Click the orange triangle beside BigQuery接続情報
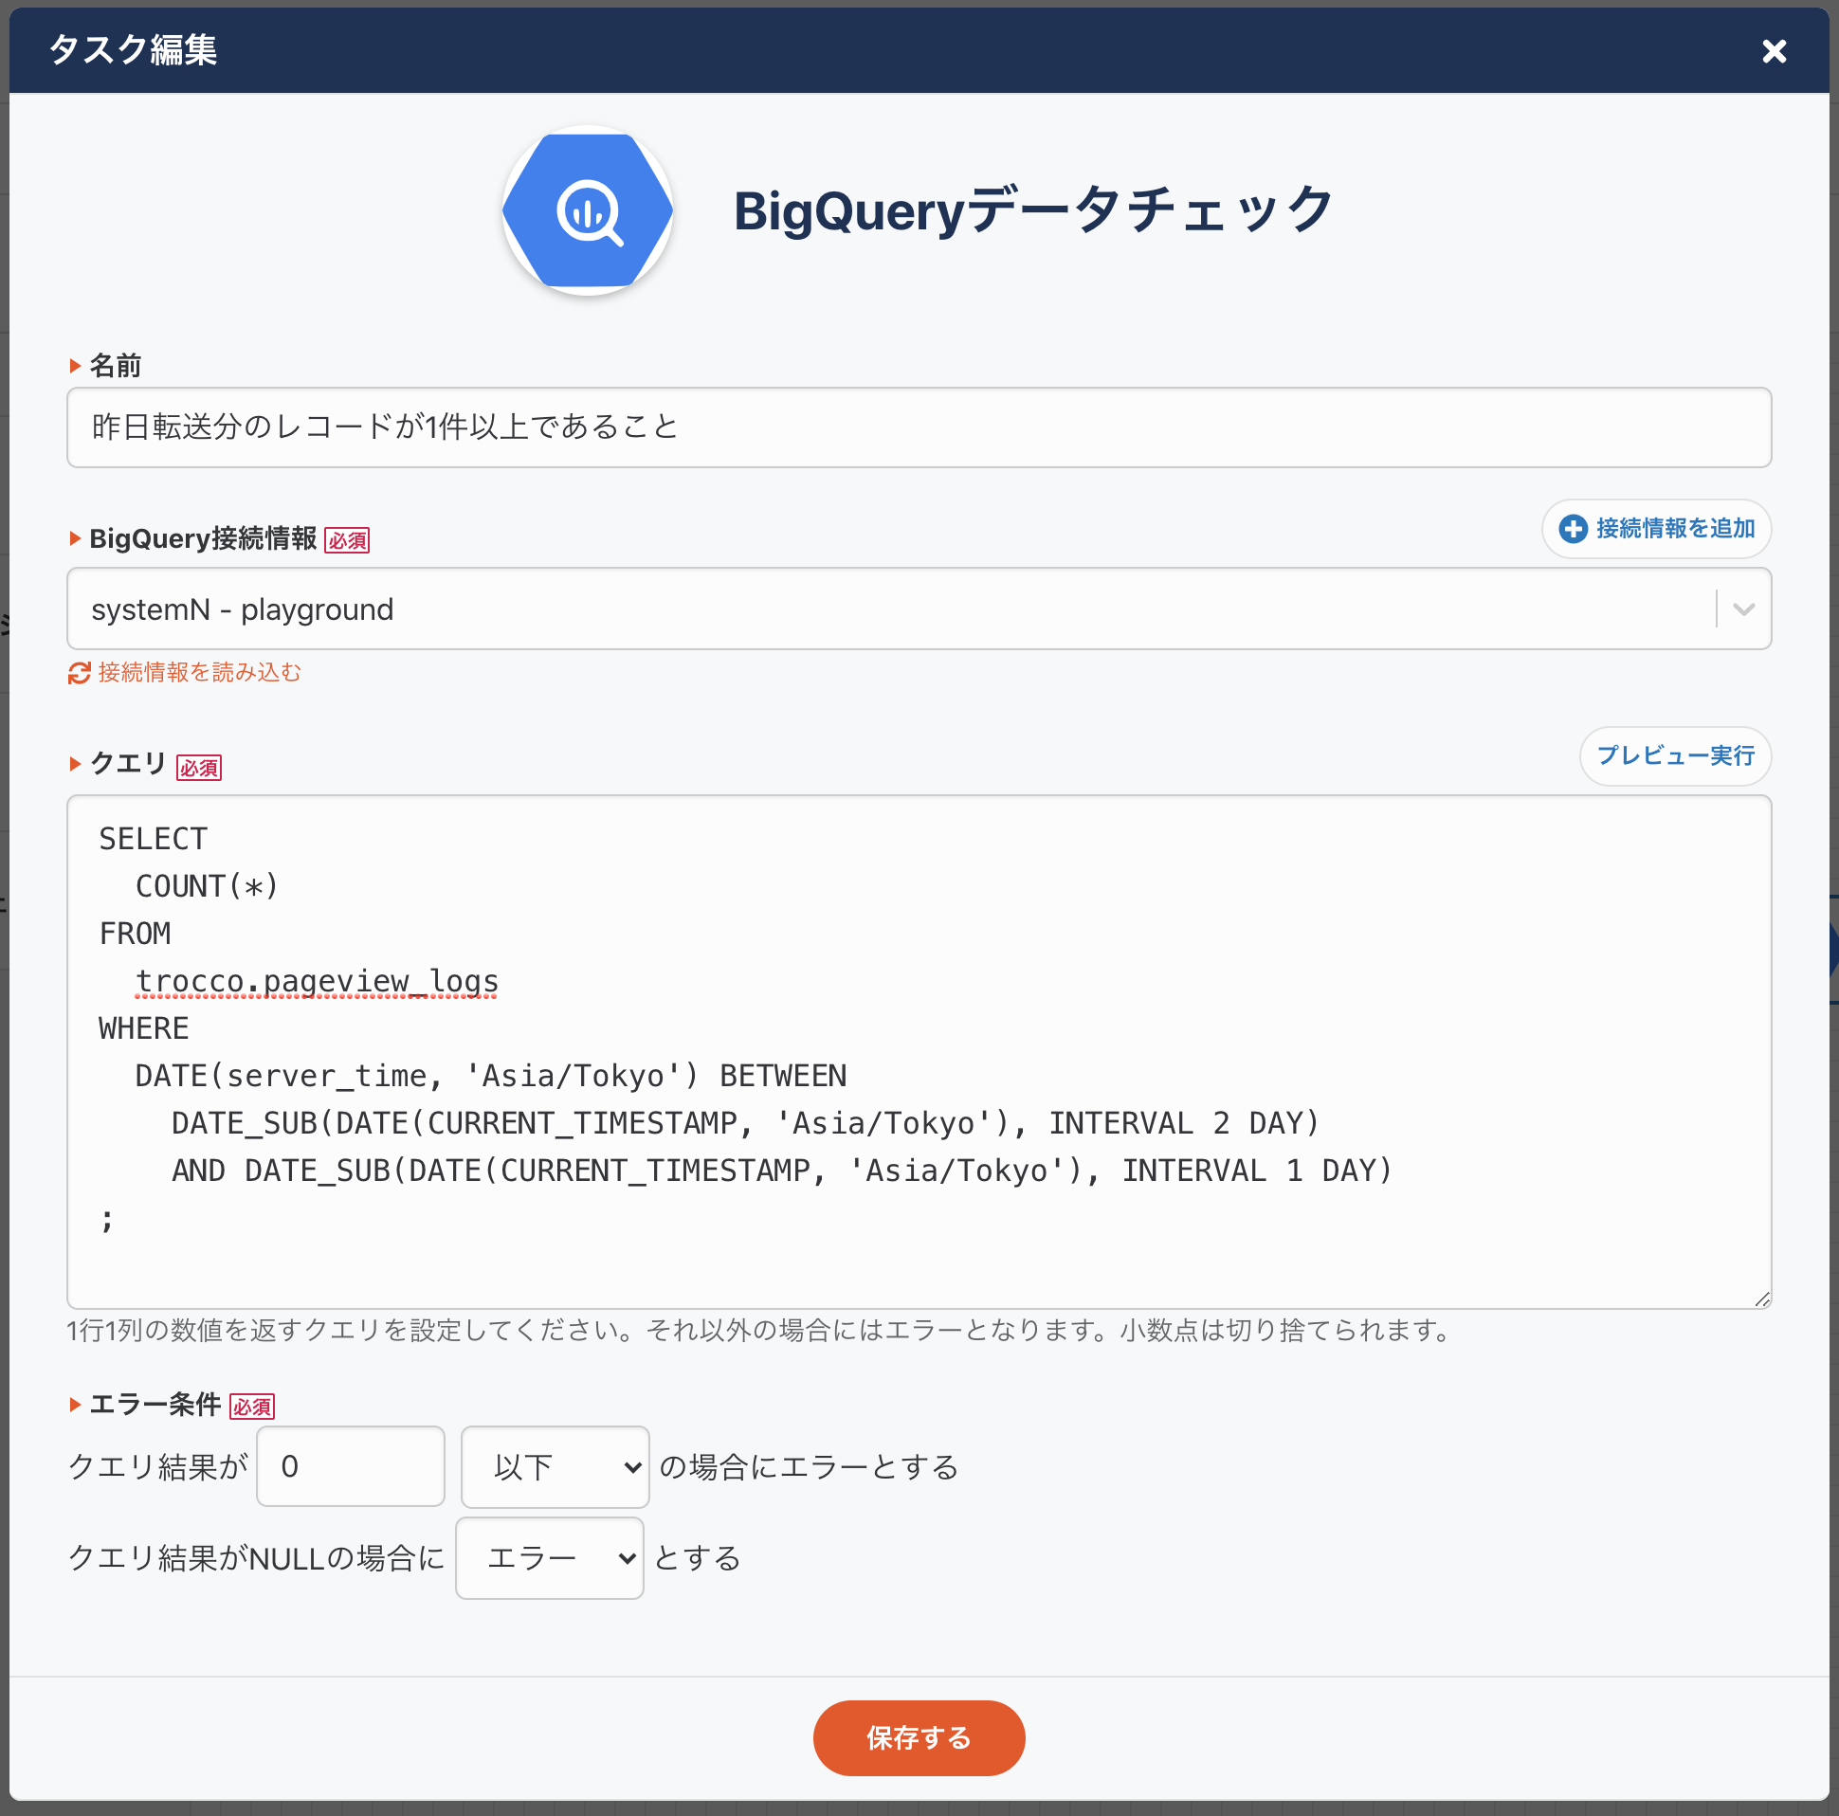The height and width of the screenshot is (1816, 1839). tap(75, 538)
